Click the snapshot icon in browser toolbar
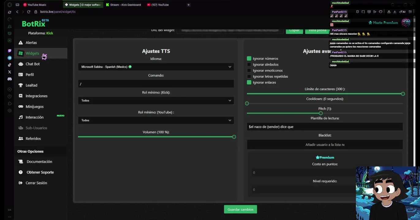The image size is (420, 220). pos(363,12)
